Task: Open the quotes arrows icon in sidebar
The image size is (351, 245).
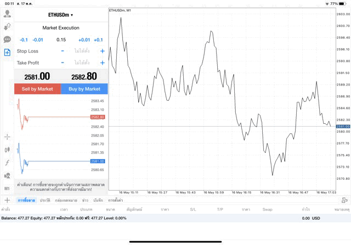Action: click(x=7, y=26)
